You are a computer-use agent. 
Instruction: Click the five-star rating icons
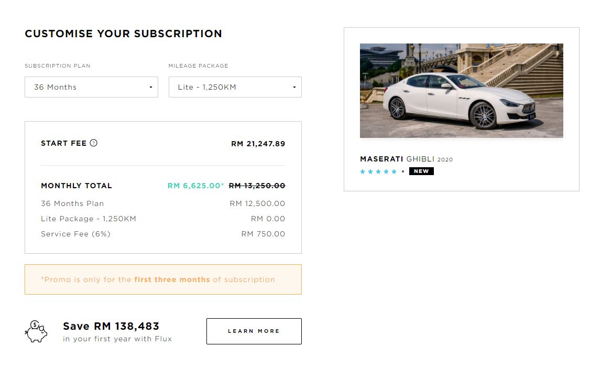pos(378,171)
